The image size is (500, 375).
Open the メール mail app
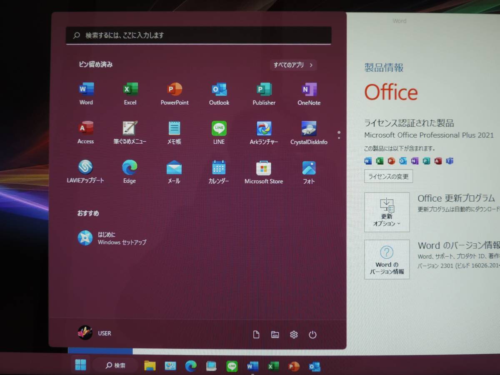tap(174, 172)
